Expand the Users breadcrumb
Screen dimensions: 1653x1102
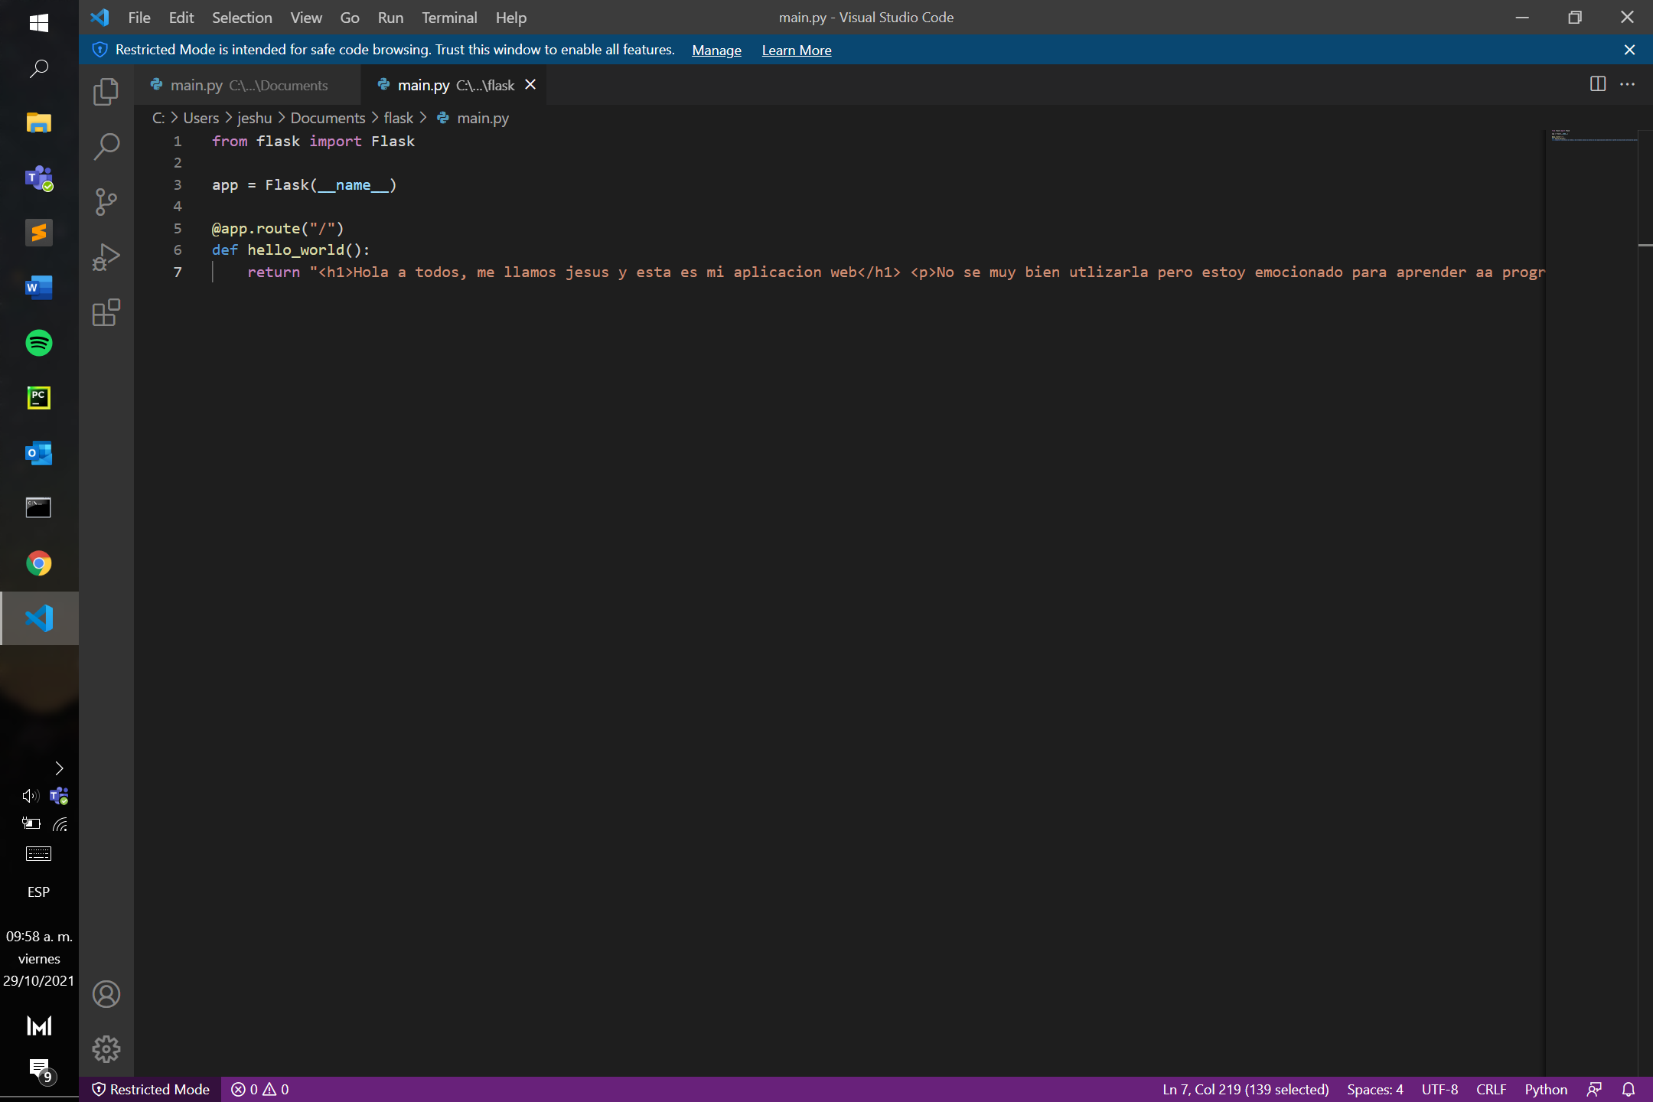(x=201, y=118)
